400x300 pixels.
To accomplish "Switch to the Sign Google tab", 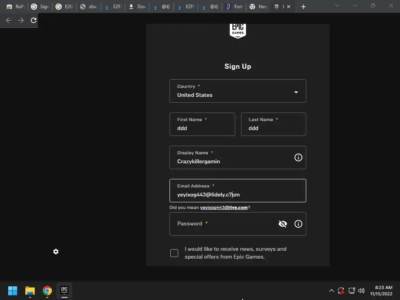I will (x=40, y=7).
